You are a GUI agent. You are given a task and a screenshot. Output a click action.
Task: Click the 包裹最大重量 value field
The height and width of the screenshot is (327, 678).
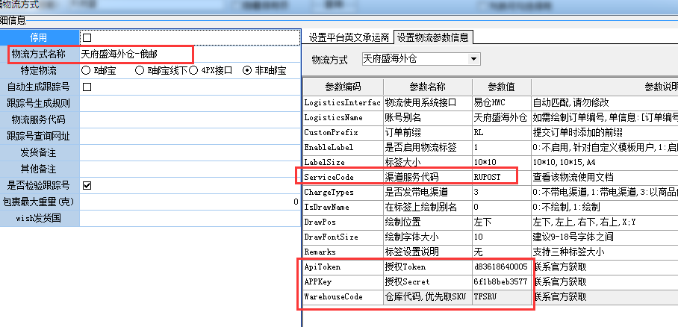(189, 202)
